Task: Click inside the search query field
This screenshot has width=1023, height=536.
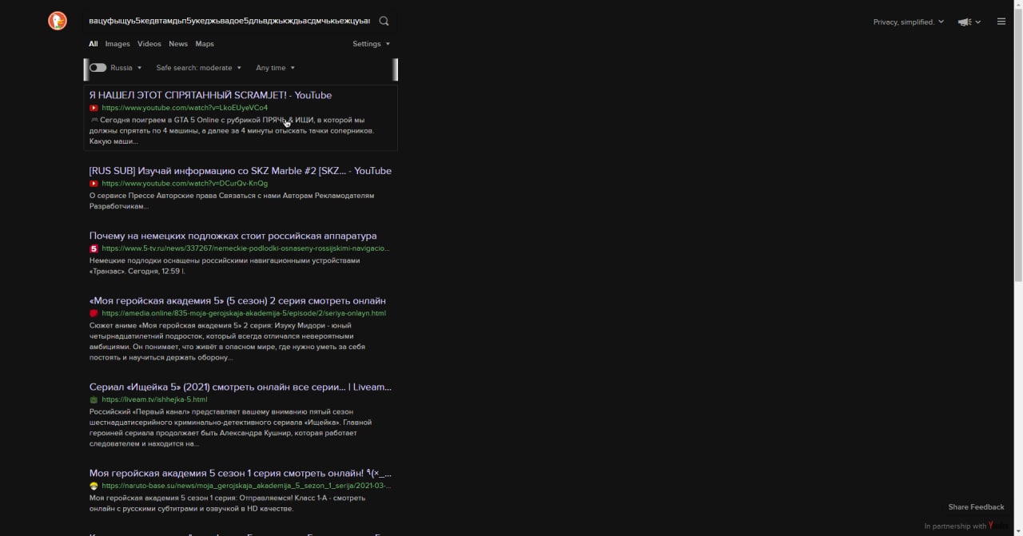Action: [x=229, y=21]
